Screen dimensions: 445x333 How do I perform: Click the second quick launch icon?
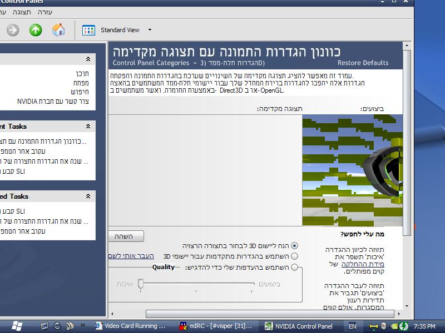57,326
